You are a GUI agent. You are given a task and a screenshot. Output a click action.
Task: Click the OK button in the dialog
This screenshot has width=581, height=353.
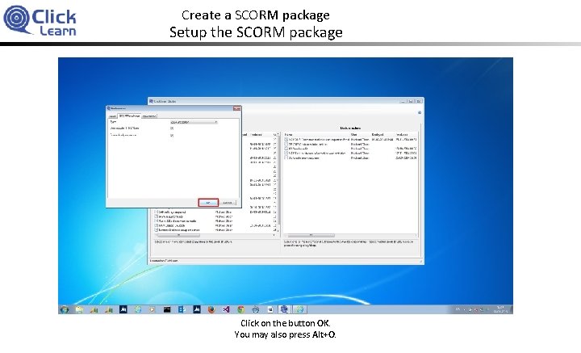pos(208,203)
